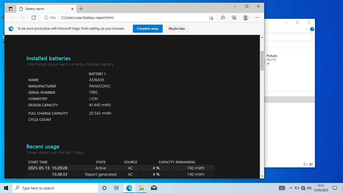Expand File Explorer ribbon chevron
The image size is (343, 193).
(306, 29)
